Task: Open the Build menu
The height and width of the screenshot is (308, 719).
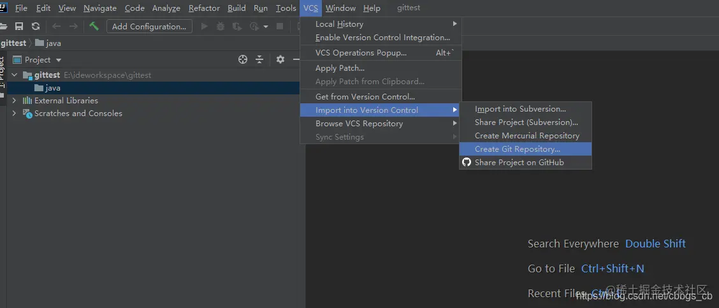Action: (x=236, y=8)
